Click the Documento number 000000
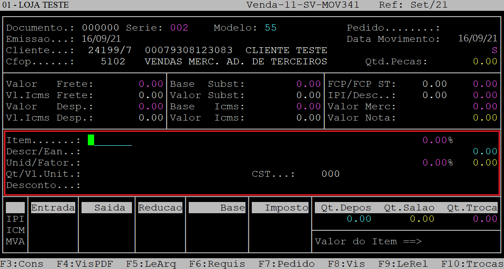The height and width of the screenshot is (269, 504). pos(100,28)
